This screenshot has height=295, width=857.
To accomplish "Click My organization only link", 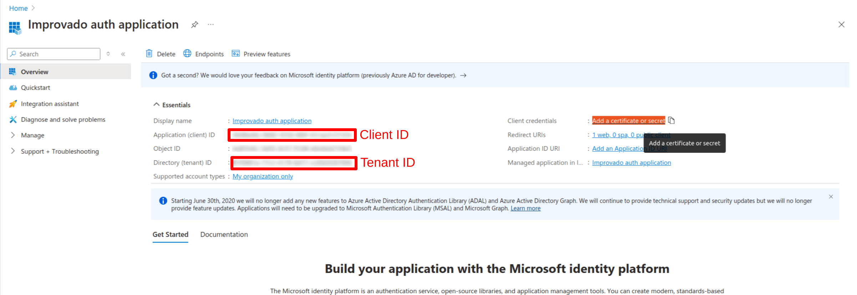I will pyautogui.click(x=263, y=176).
